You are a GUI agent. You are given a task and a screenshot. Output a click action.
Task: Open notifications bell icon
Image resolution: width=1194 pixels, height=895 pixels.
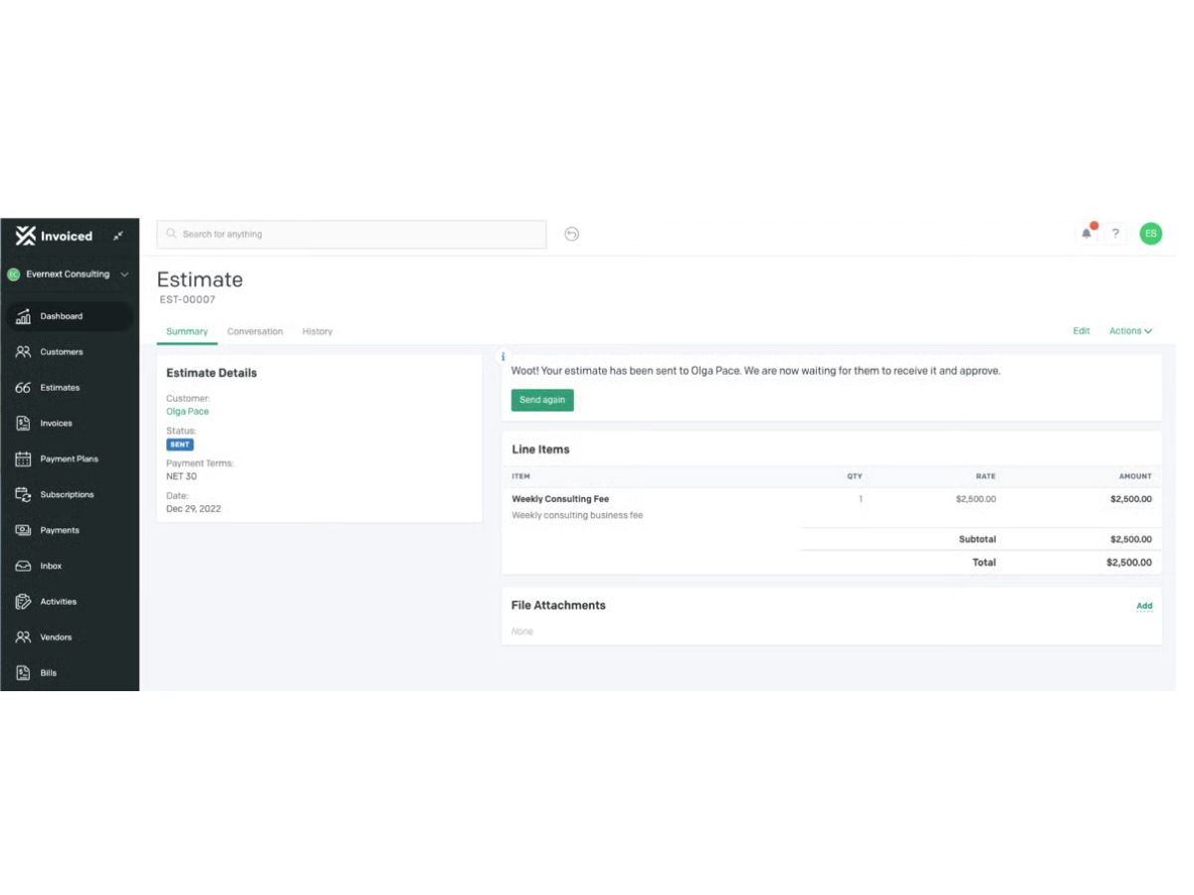point(1087,234)
